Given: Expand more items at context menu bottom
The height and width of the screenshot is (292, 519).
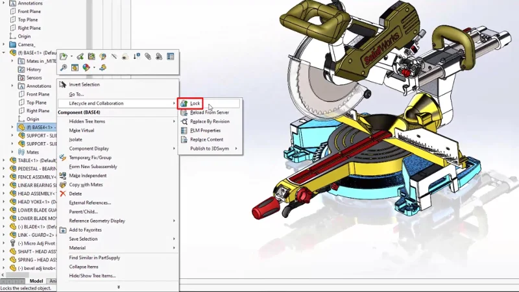Looking at the screenshot, I should [x=118, y=286].
